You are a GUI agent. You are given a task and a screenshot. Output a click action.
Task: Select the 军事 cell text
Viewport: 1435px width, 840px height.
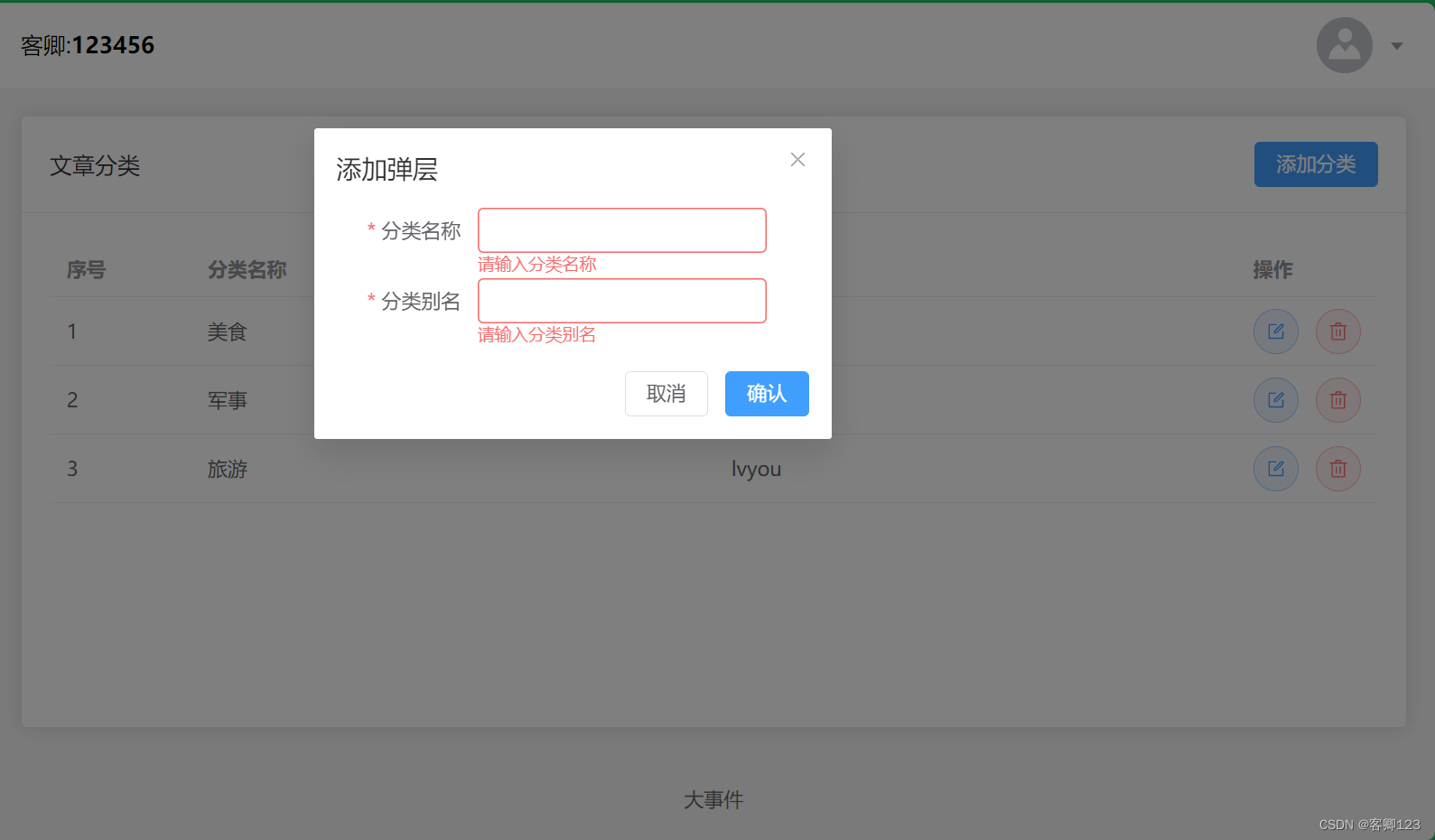click(x=228, y=401)
